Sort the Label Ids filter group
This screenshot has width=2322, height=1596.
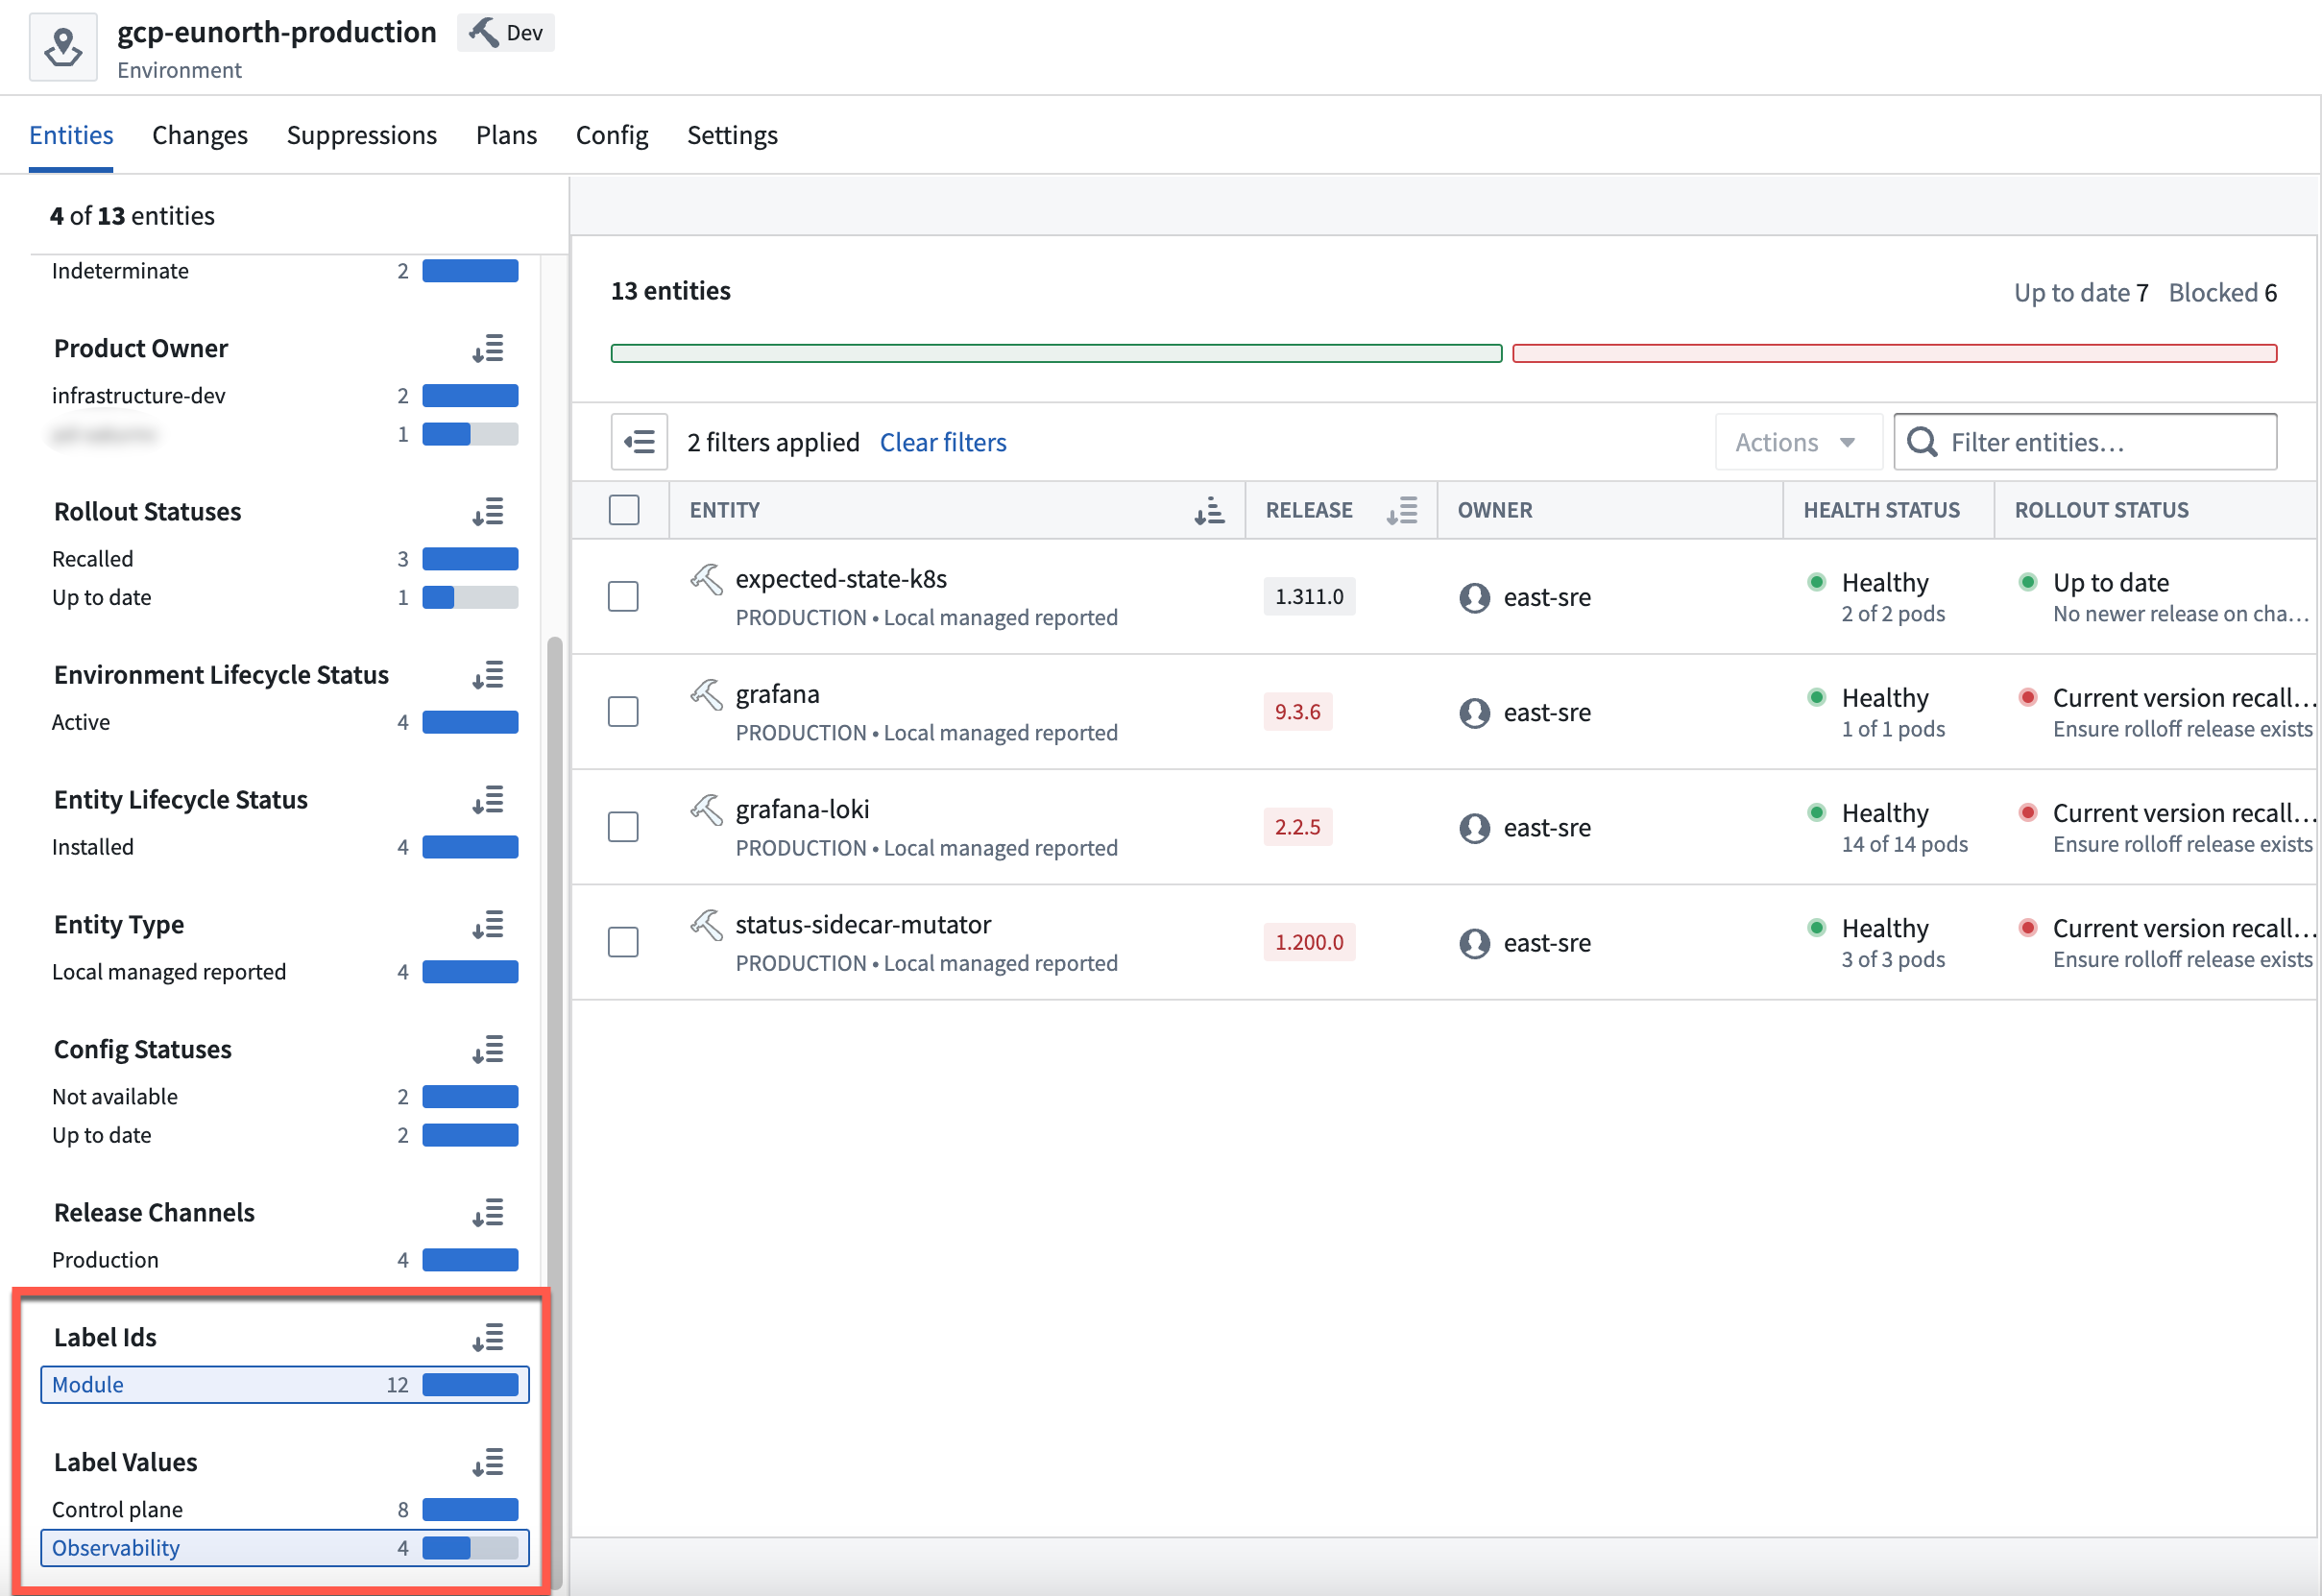pos(488,1338)
